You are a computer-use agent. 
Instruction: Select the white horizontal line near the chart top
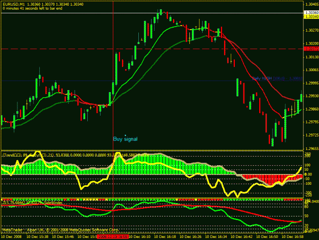[x=152, y=13]
